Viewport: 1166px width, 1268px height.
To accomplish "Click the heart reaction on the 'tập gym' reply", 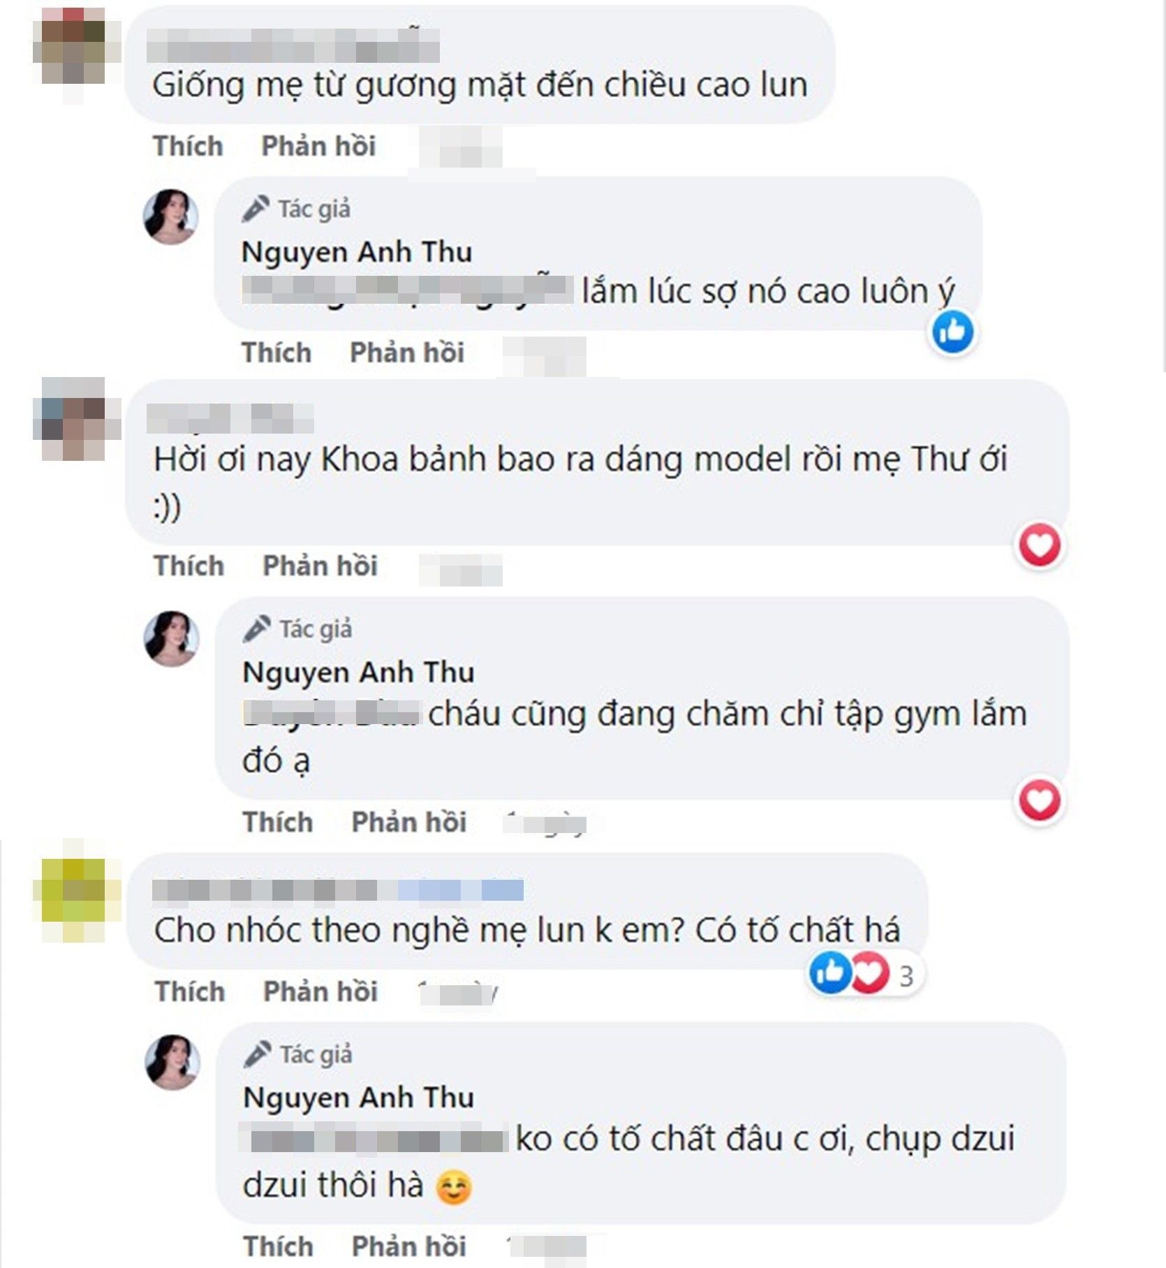I will click(1040, 800).
